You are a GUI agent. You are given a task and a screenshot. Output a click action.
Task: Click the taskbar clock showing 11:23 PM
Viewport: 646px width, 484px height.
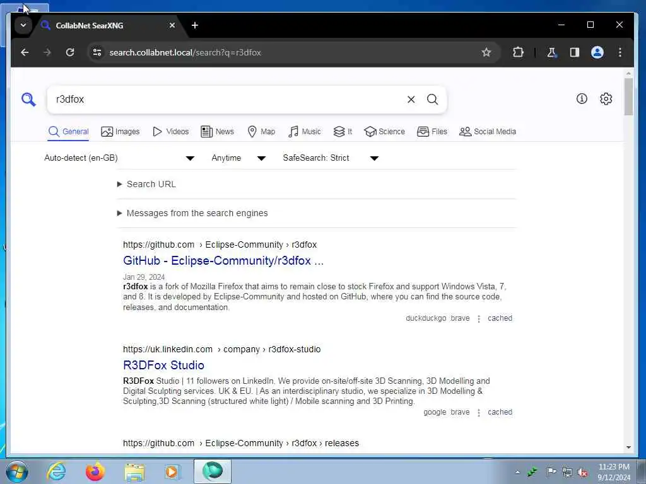[614, 472]
